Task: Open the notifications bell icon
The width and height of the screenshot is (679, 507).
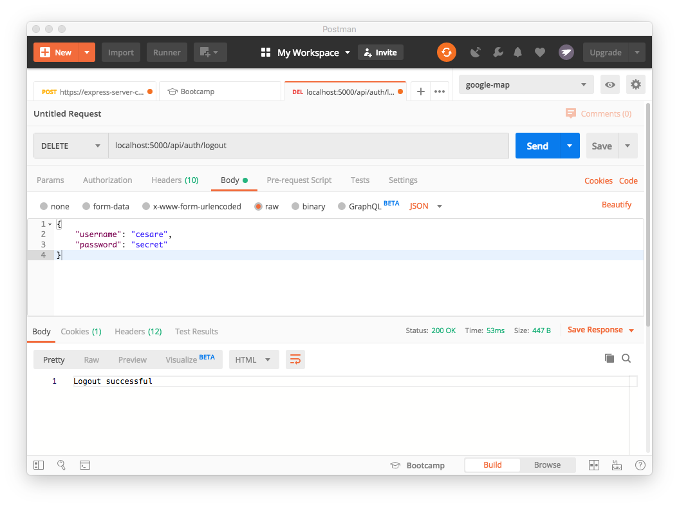Action: [x=517, y=52]
